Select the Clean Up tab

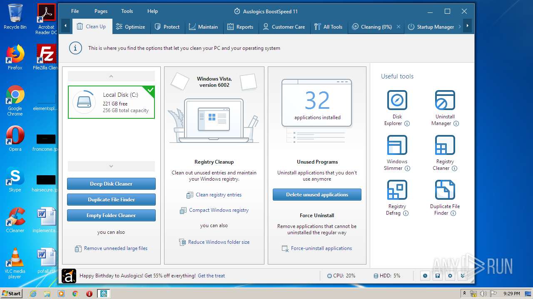[x=92, y=27]
